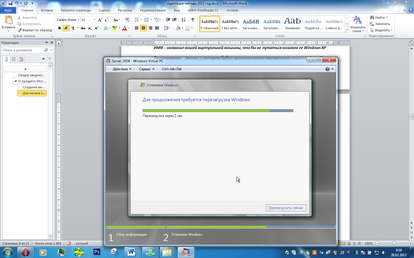Click the Copy (Копировать) command
Screen dimensions: 414x258
click(x=29, y=24)
